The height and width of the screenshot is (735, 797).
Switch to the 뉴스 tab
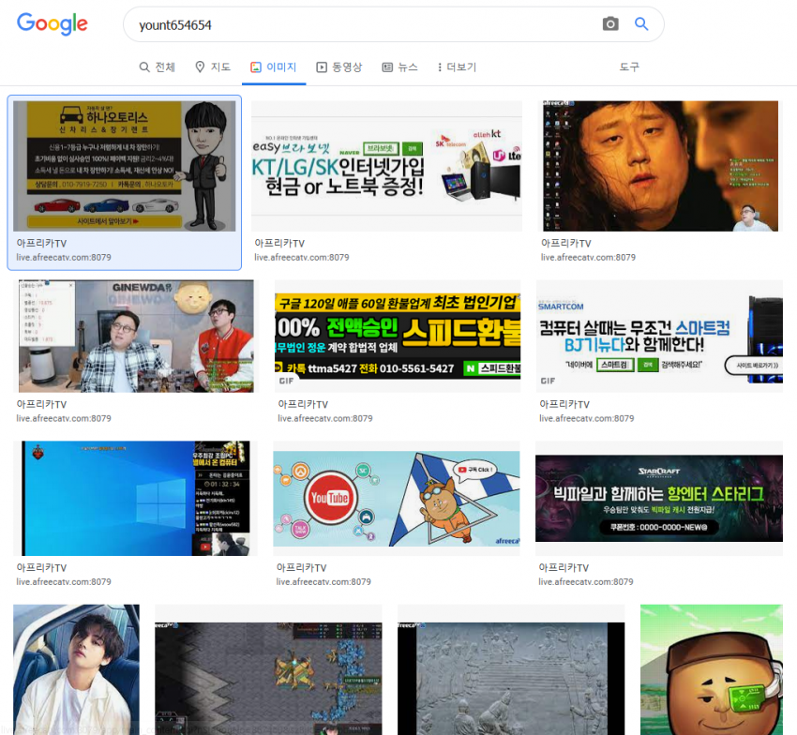pos(400,67)
